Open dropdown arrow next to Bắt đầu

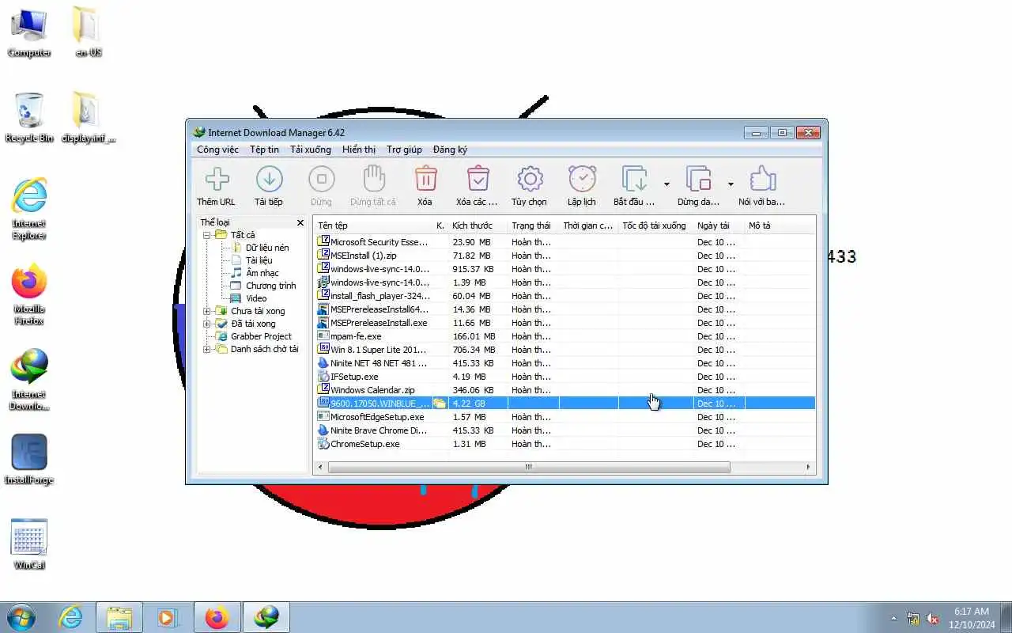[x=666, y=184]
